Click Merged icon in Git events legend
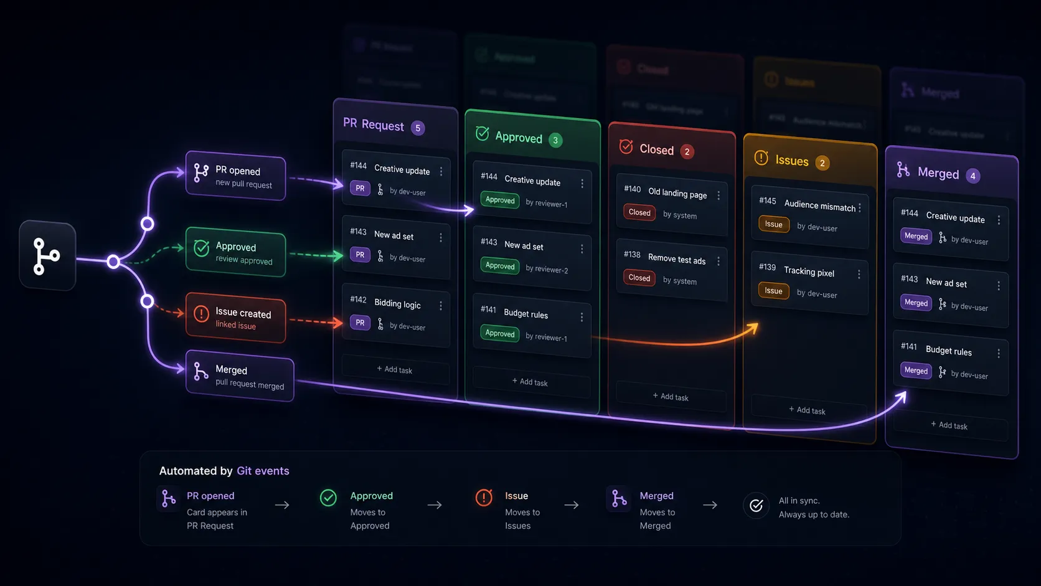1041x586 pixels. click(x=618, y=498)
